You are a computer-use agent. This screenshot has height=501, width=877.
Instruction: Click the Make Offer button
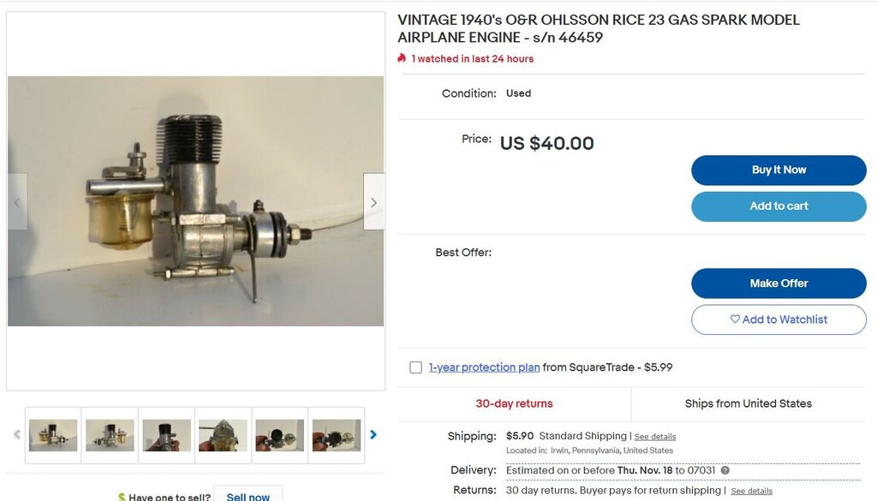click(x=779, y=283)
